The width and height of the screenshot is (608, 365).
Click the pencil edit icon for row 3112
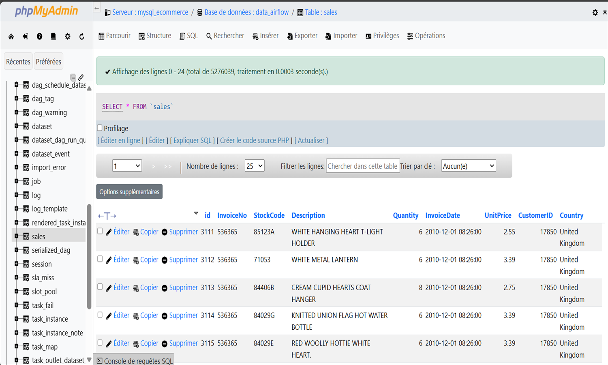109,260
